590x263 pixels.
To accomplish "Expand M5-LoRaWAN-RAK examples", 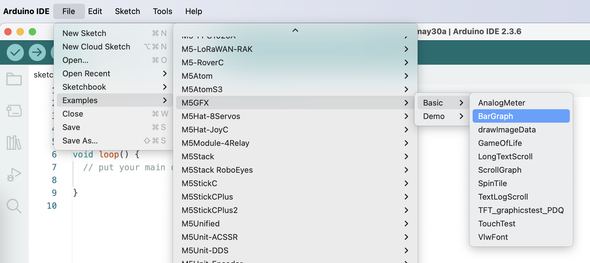I will click(x=295, y=49).
